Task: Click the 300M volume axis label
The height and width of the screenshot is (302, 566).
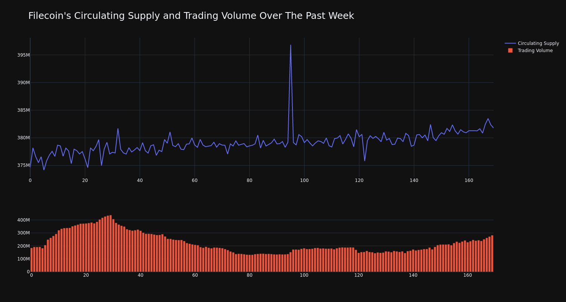Action: pos(23,233)
